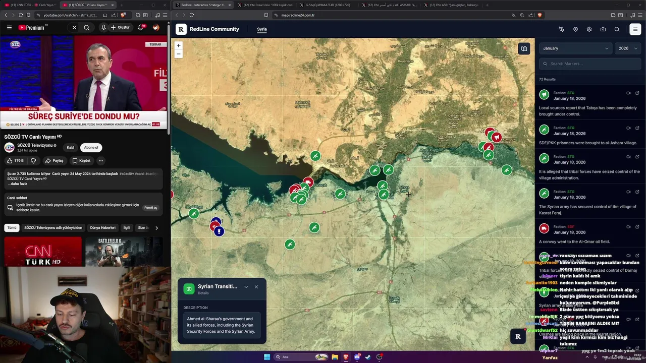The height and width of the screenshot is (363, 646).
Task: Click the Katıl join button
Action: 70,147
